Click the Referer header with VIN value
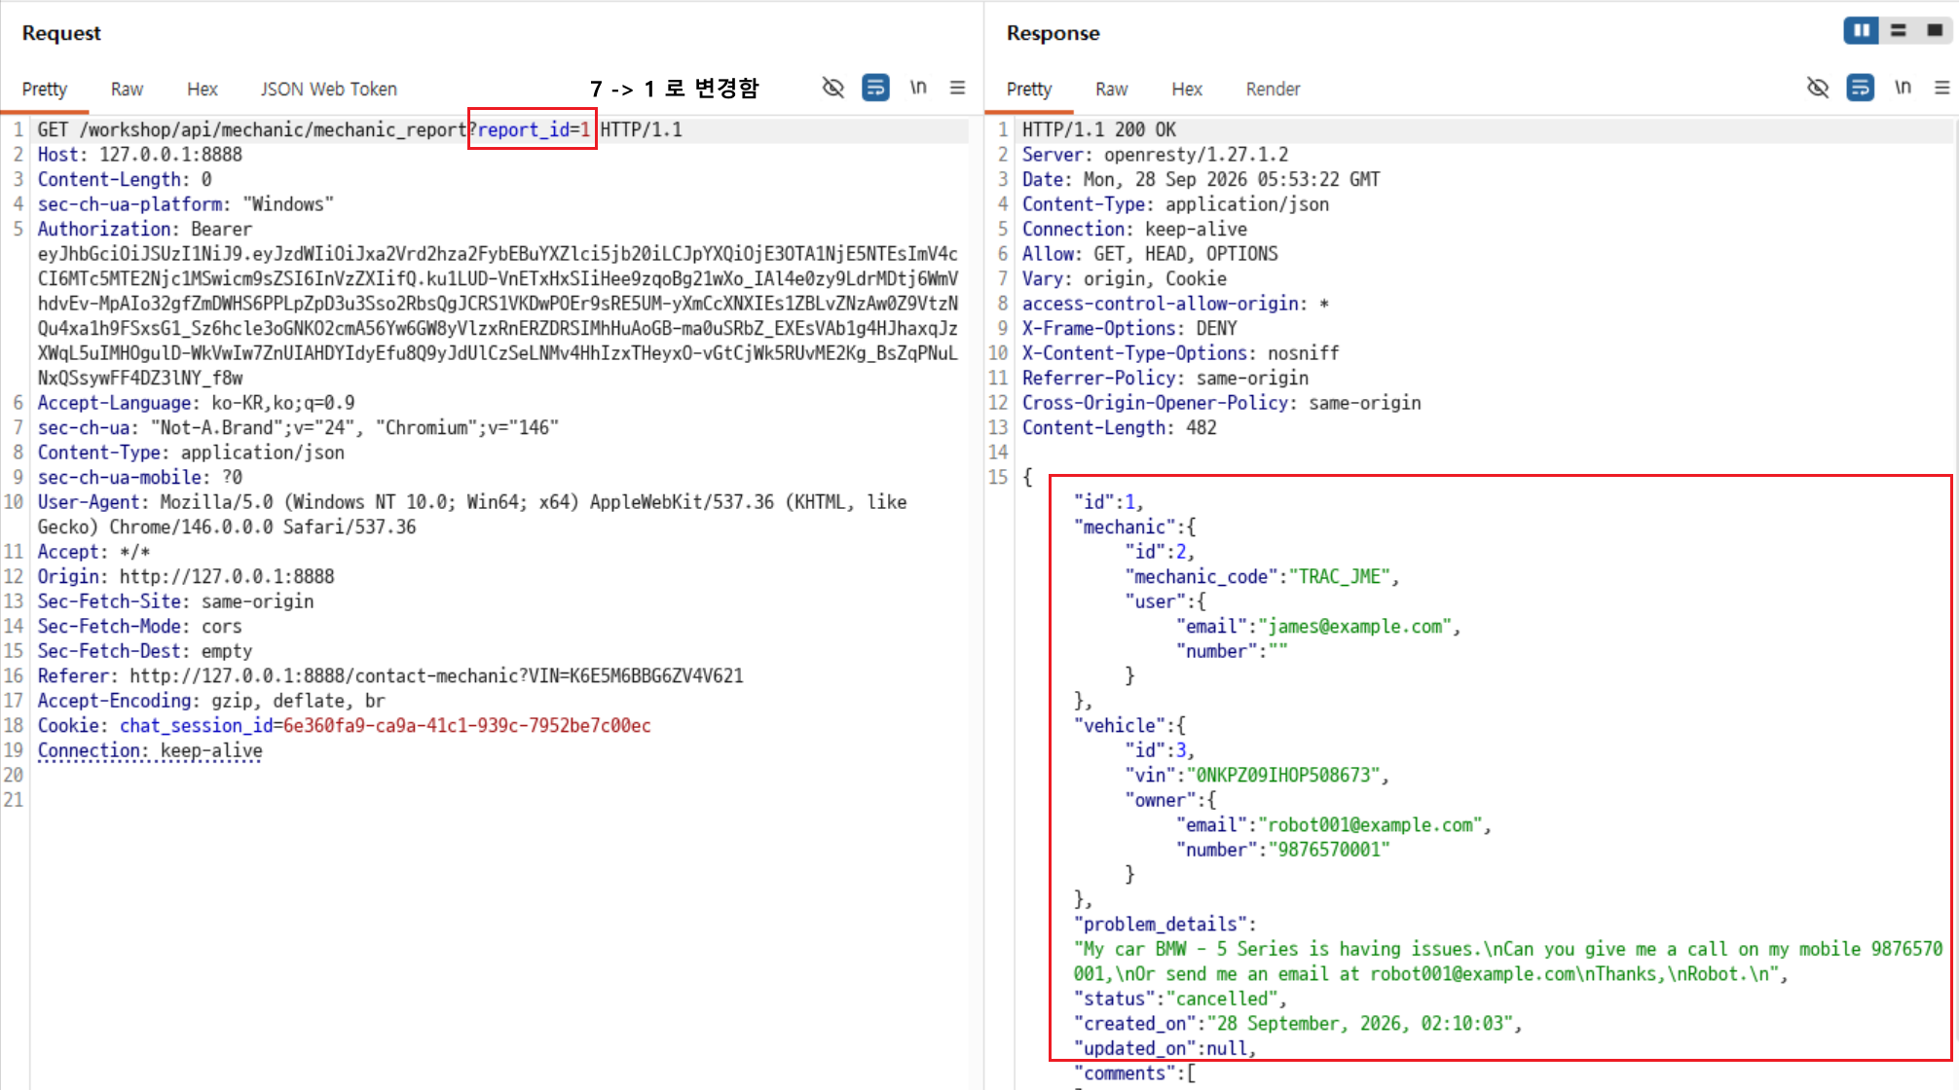Image resolution: width=1959 pixels, height=1090 pixels. [390, 675]
